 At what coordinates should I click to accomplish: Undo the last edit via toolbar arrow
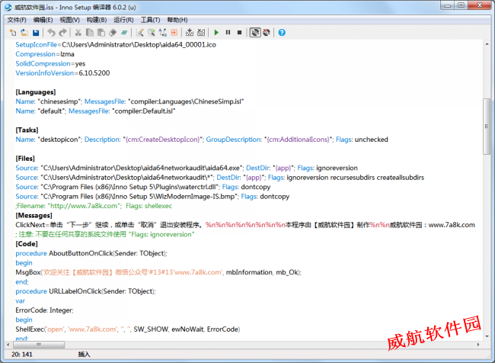(x=51, y=33)
